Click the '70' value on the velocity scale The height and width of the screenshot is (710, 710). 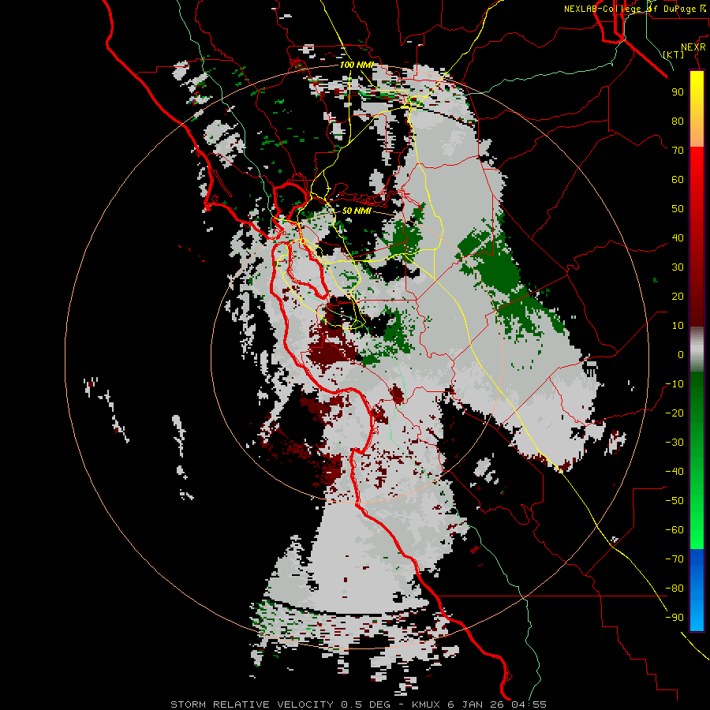click(678, 151)
